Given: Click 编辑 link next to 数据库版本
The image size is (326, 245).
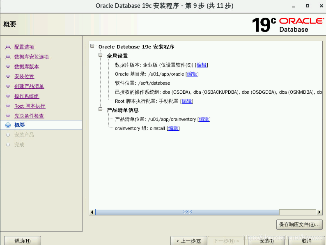Looking at the screenshot, I should tap(202, 65).
